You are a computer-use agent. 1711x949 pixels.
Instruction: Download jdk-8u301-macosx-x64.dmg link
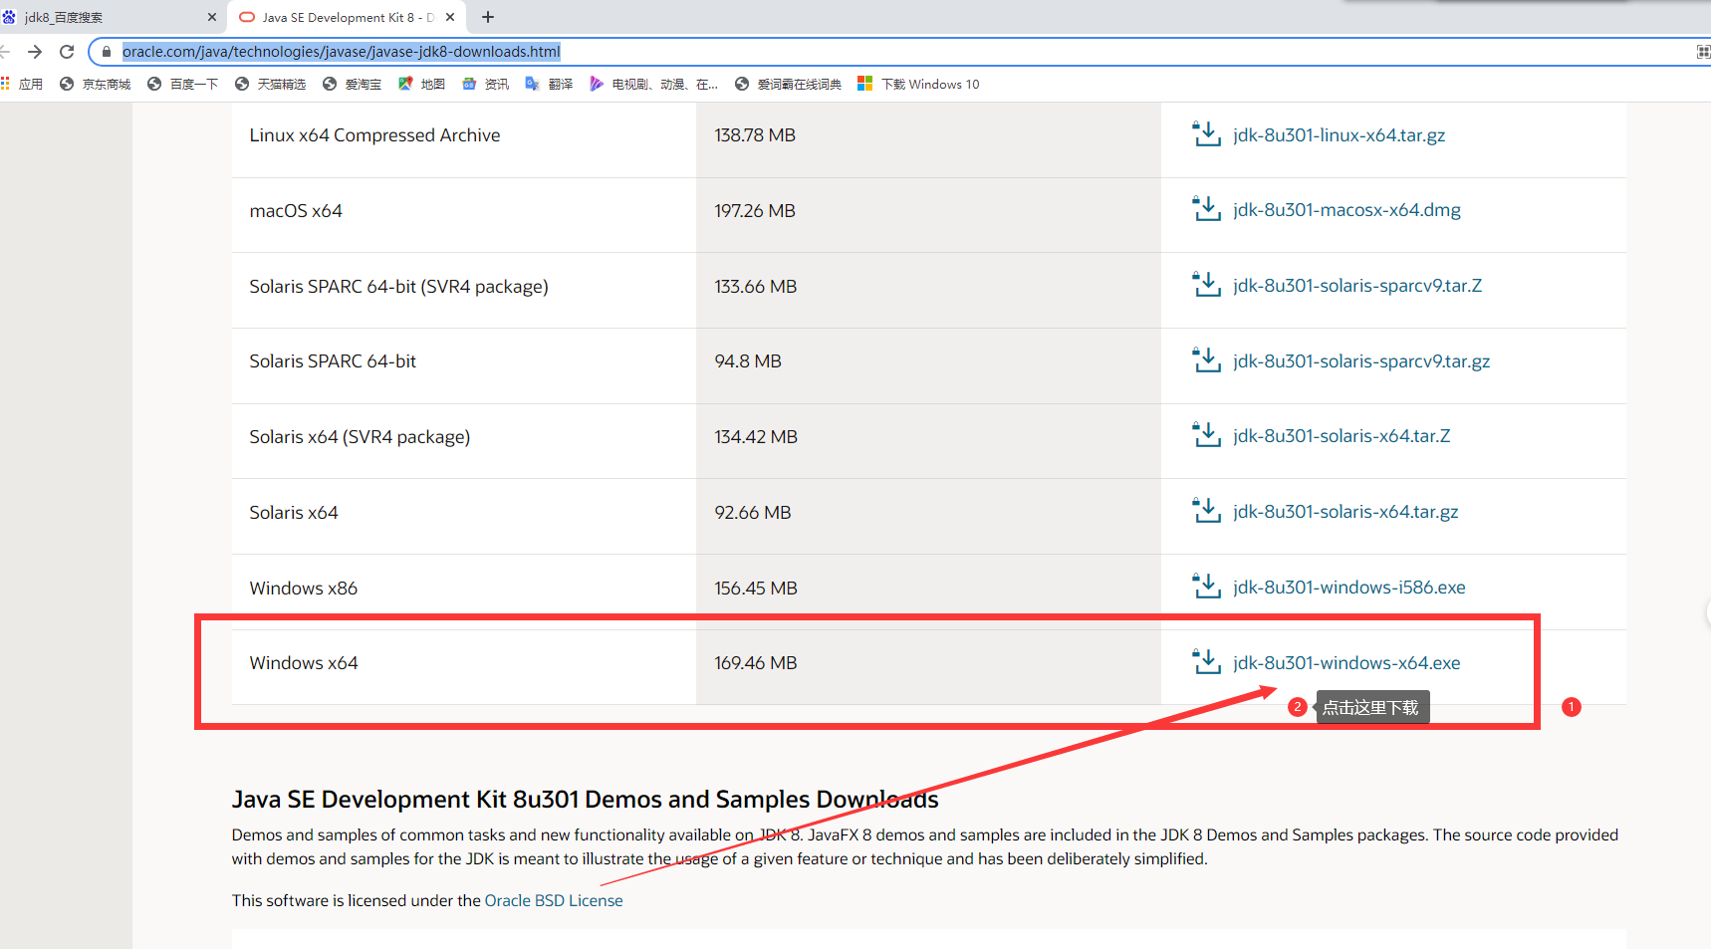click(1346, 210)
